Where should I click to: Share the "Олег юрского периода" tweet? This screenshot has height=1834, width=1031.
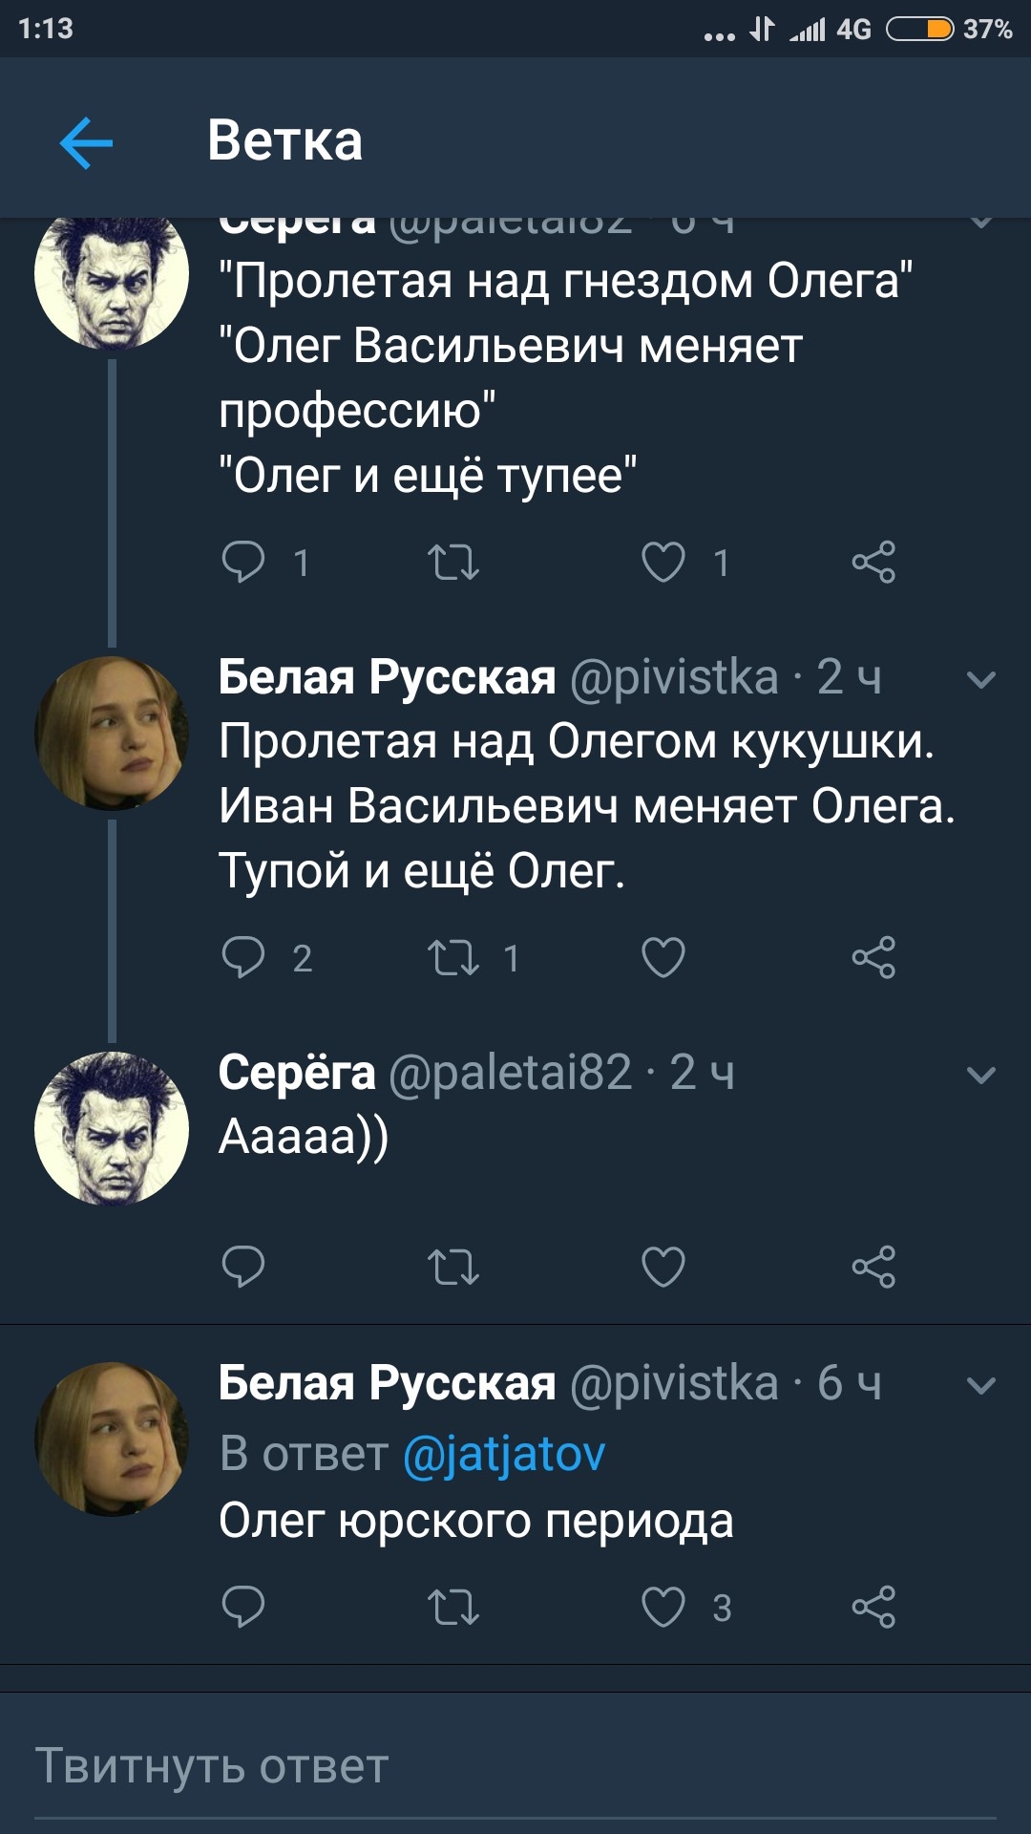pos(873,1607)
